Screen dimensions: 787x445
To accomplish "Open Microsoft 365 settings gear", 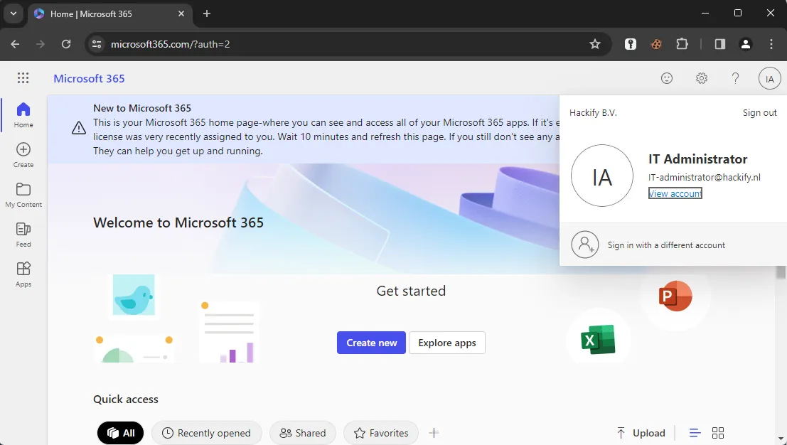I will (x=701, y=78).
